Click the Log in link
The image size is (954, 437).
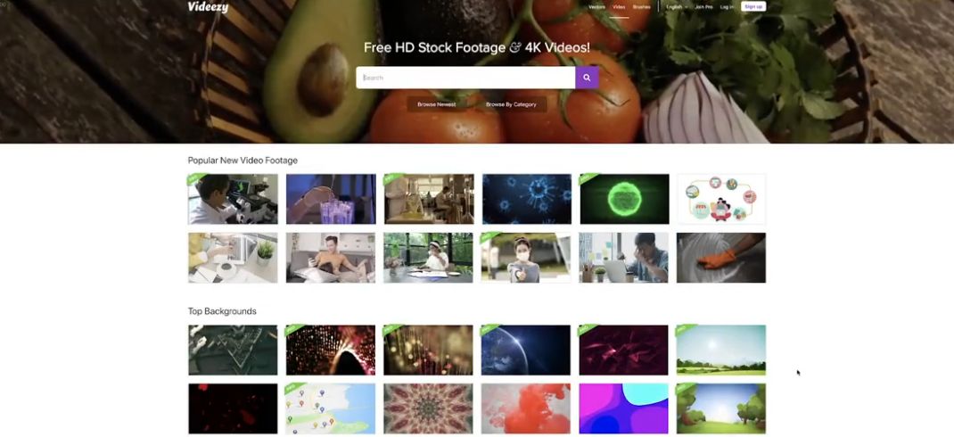point(727,7)
